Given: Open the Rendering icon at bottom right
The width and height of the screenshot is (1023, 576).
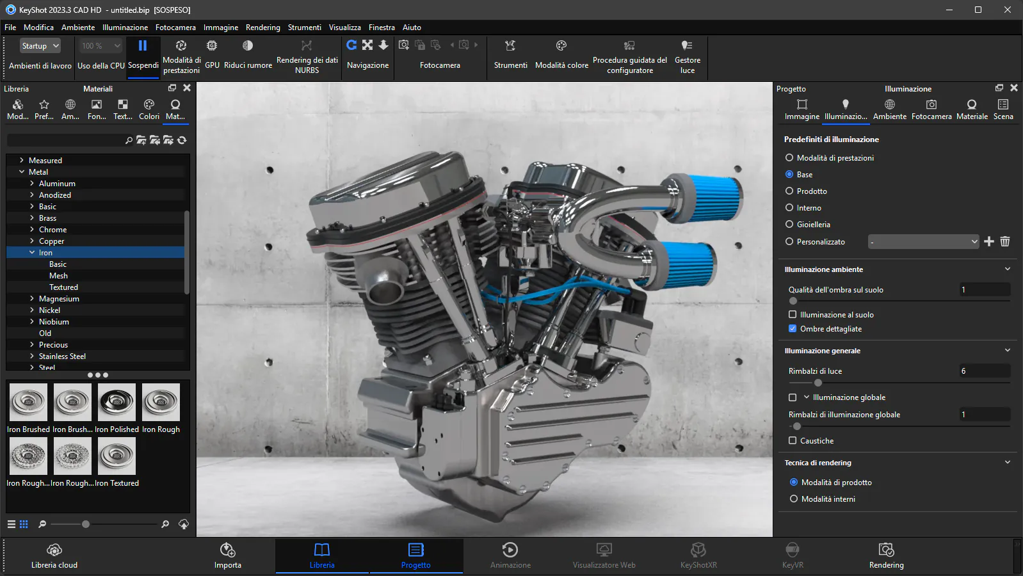Looking at the screenshot, I should 886,550.
